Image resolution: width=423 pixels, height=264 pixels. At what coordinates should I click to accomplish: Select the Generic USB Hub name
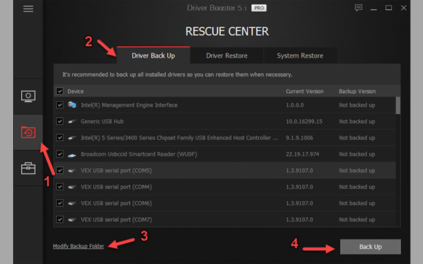point(102,121)
